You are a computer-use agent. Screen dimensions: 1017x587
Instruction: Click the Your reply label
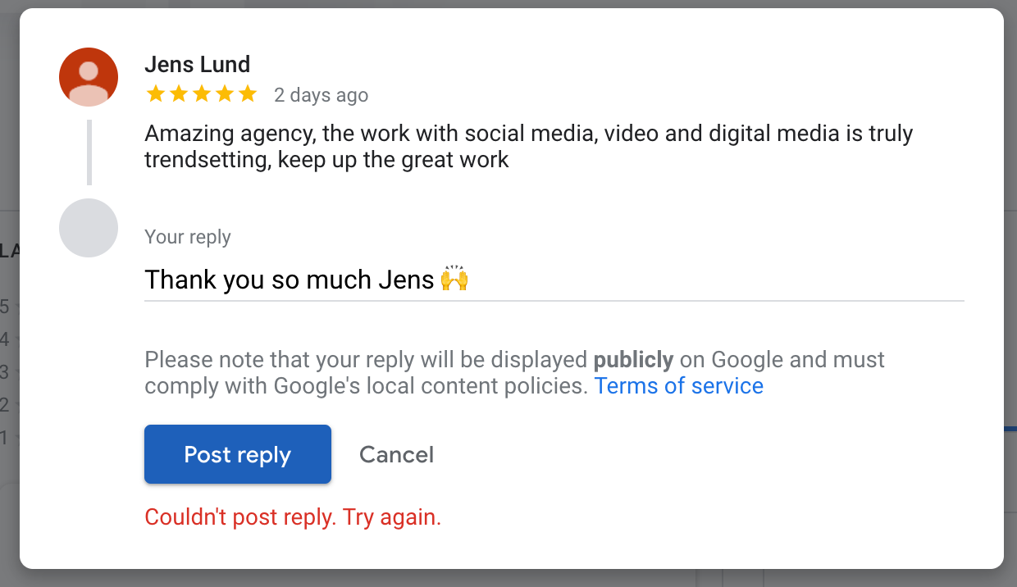tap(188, 236)
